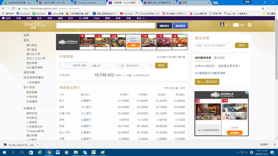Bookmark this page with the star icon
The image size is (278, 156).
tap(263, 8)
